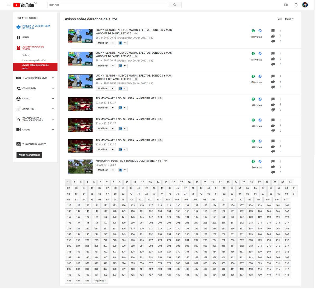Click the Siguiente » pagination button

point(100,281)
